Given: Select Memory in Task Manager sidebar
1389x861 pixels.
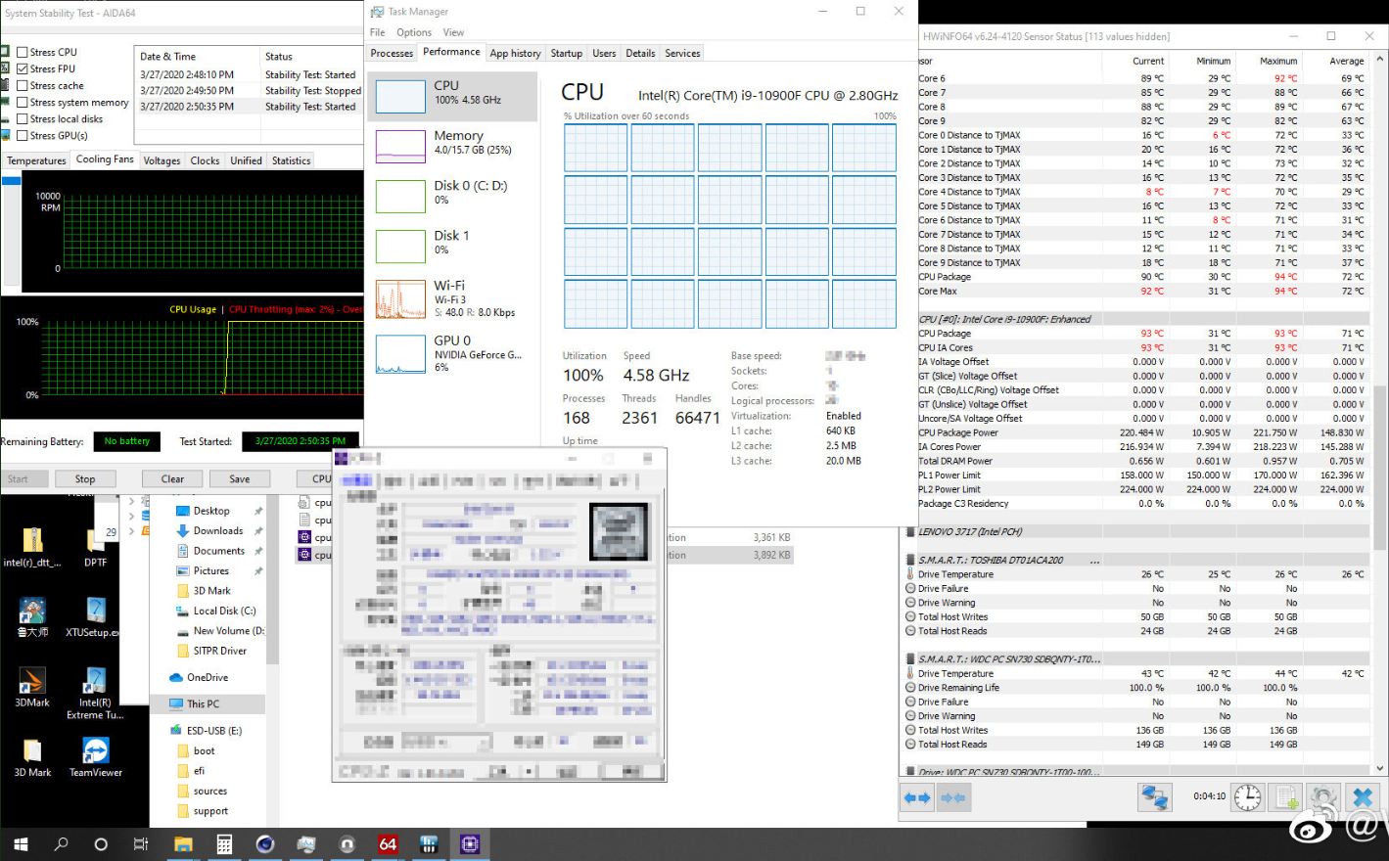Looking at the screenshot, I should 452,145.
